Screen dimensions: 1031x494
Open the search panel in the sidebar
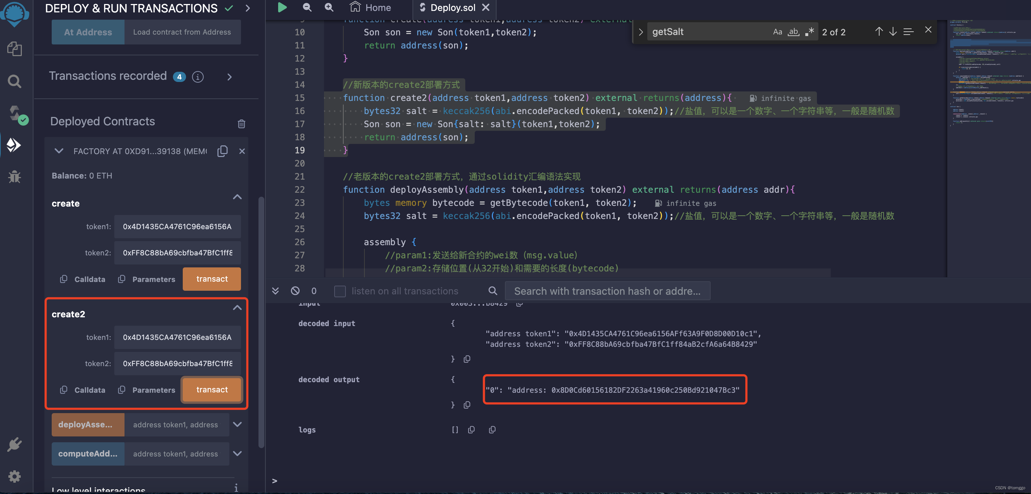coord(15,81)
